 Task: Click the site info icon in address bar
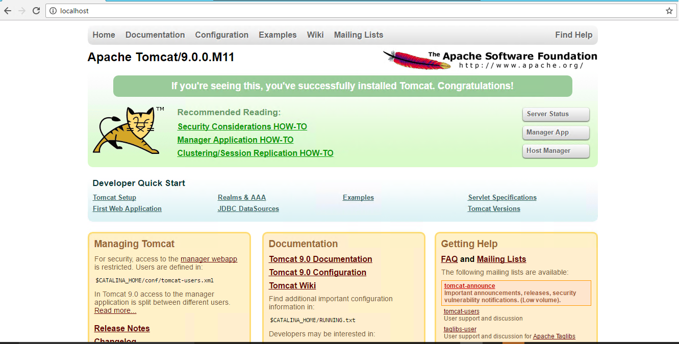point(53,11)
